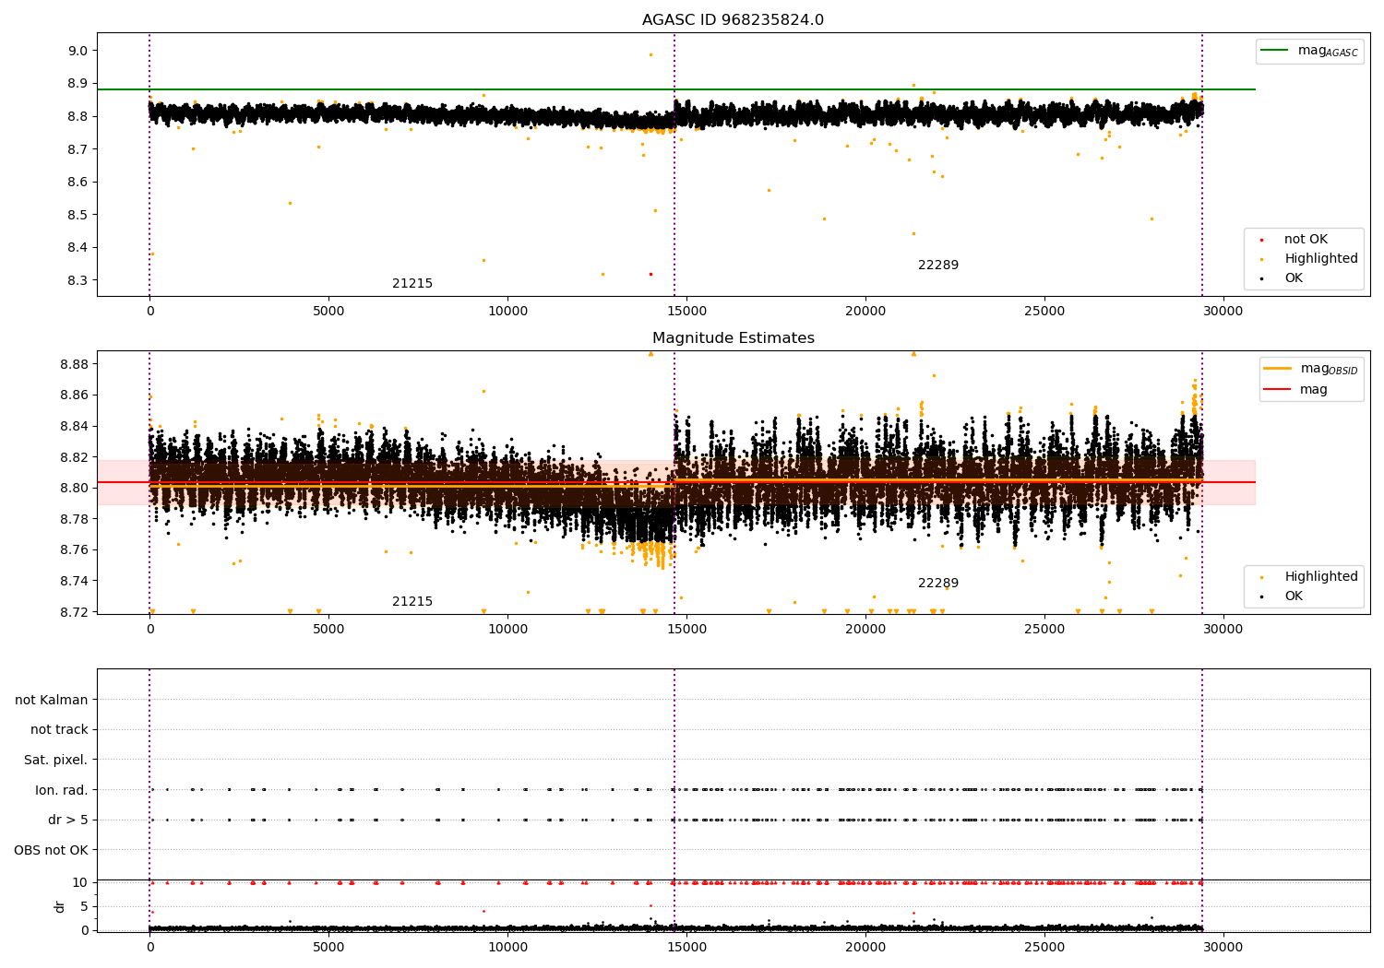Click 'Highlighted' legend entry in the middle plot

tap(1310, 577)
